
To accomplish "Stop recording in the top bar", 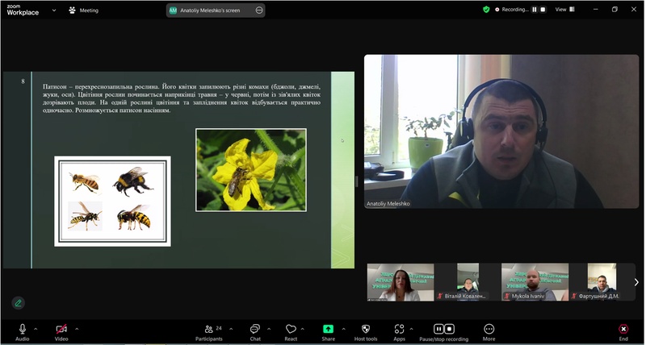I will click(x=543, y=10).
